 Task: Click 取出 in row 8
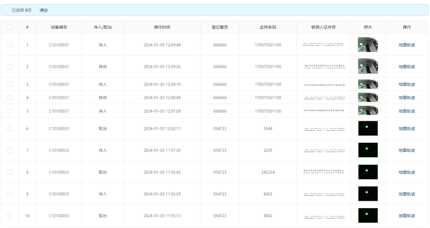point(103,172)
